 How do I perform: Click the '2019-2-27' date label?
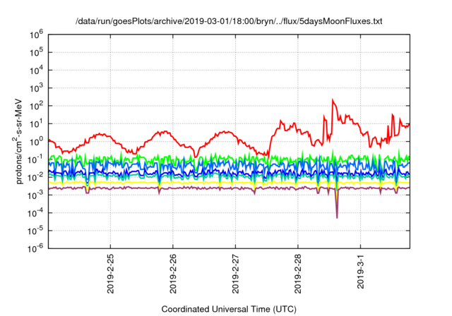pyautogui.click(x=235, y=274)
